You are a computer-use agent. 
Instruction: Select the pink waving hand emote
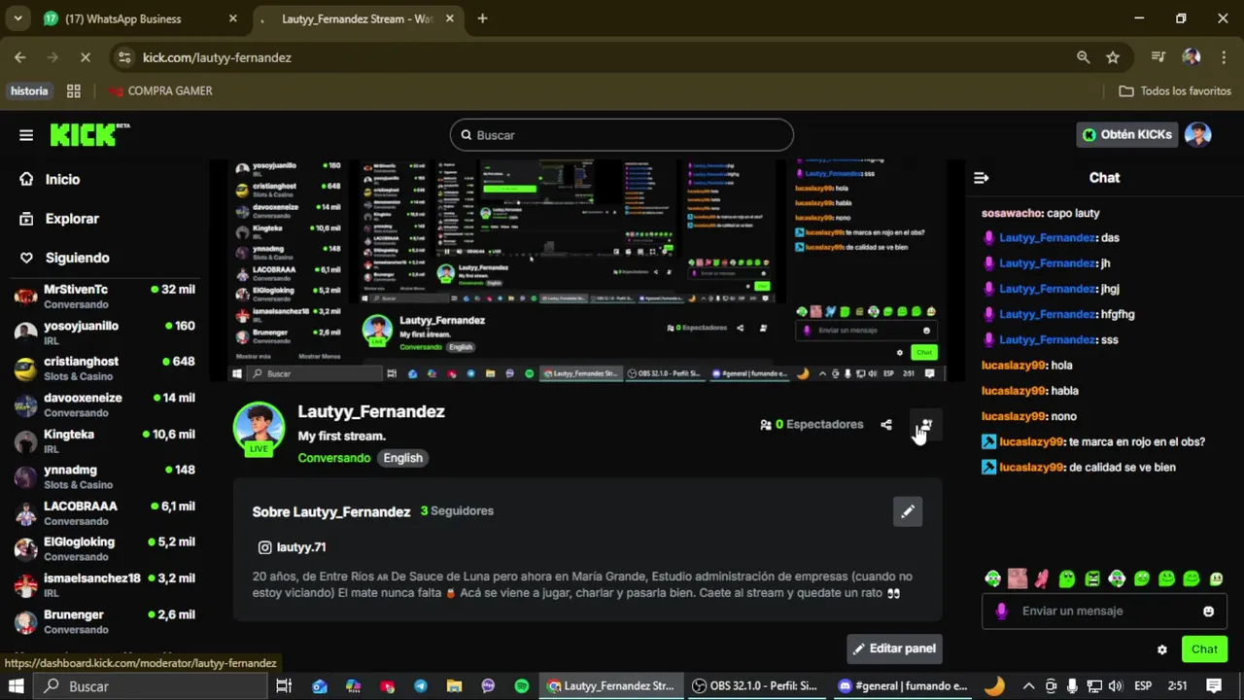coord(1042,578)
